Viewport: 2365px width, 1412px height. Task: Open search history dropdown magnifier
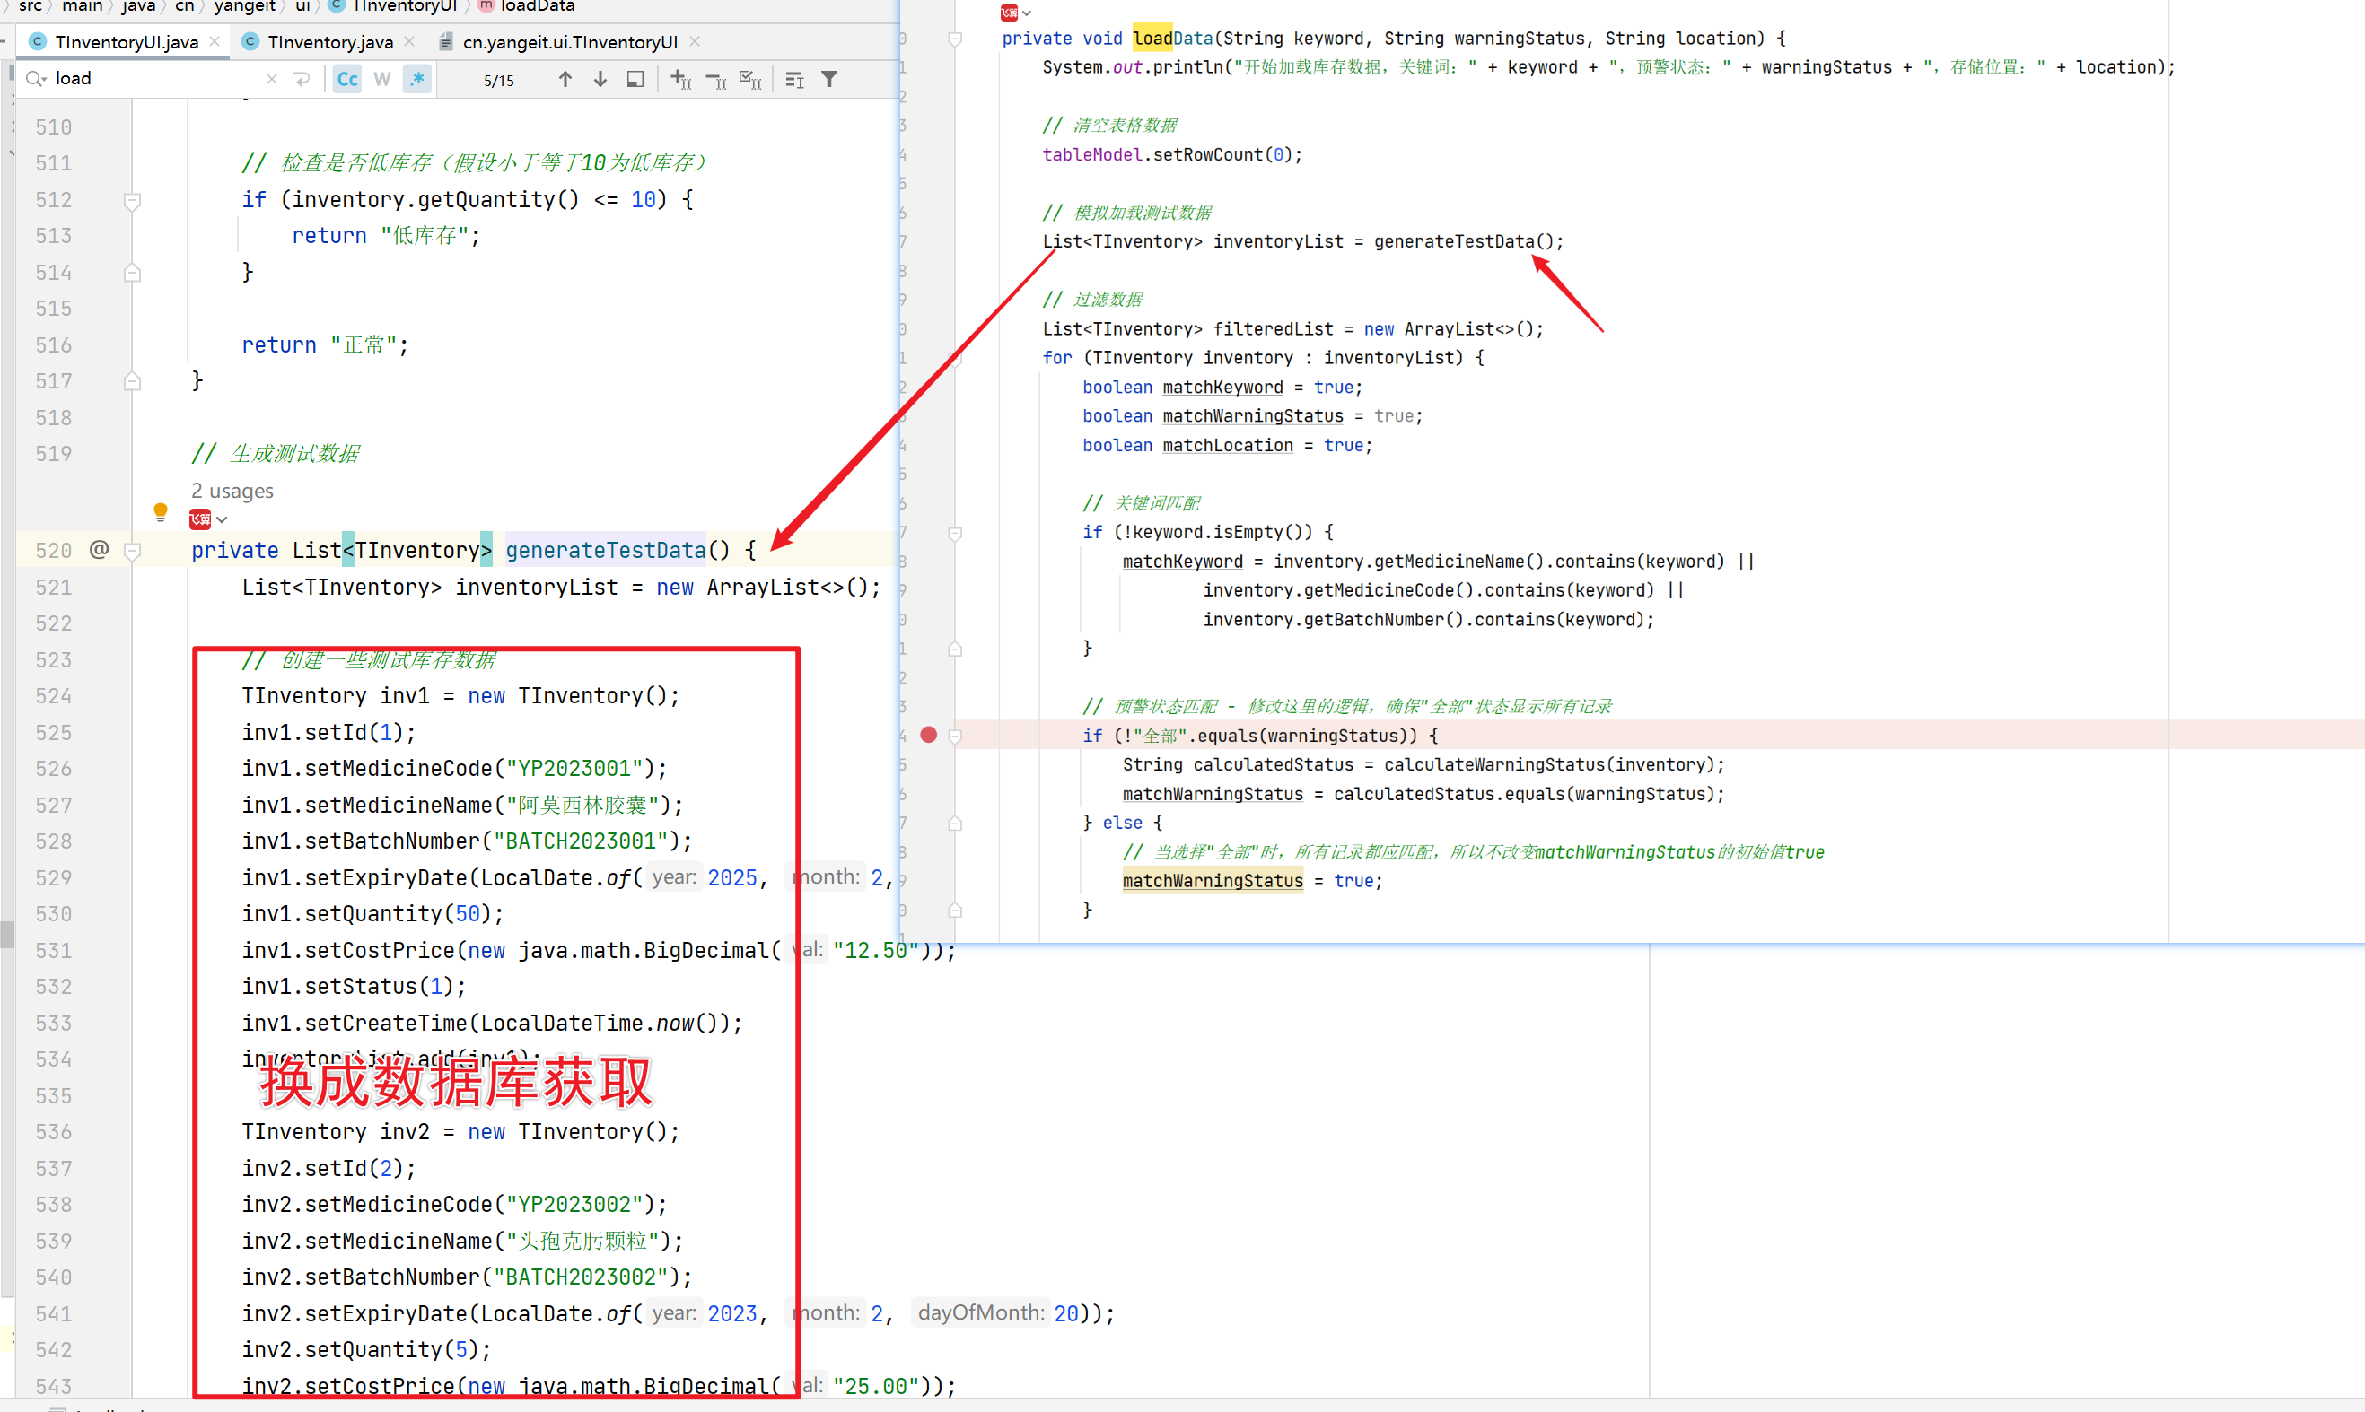36,79
